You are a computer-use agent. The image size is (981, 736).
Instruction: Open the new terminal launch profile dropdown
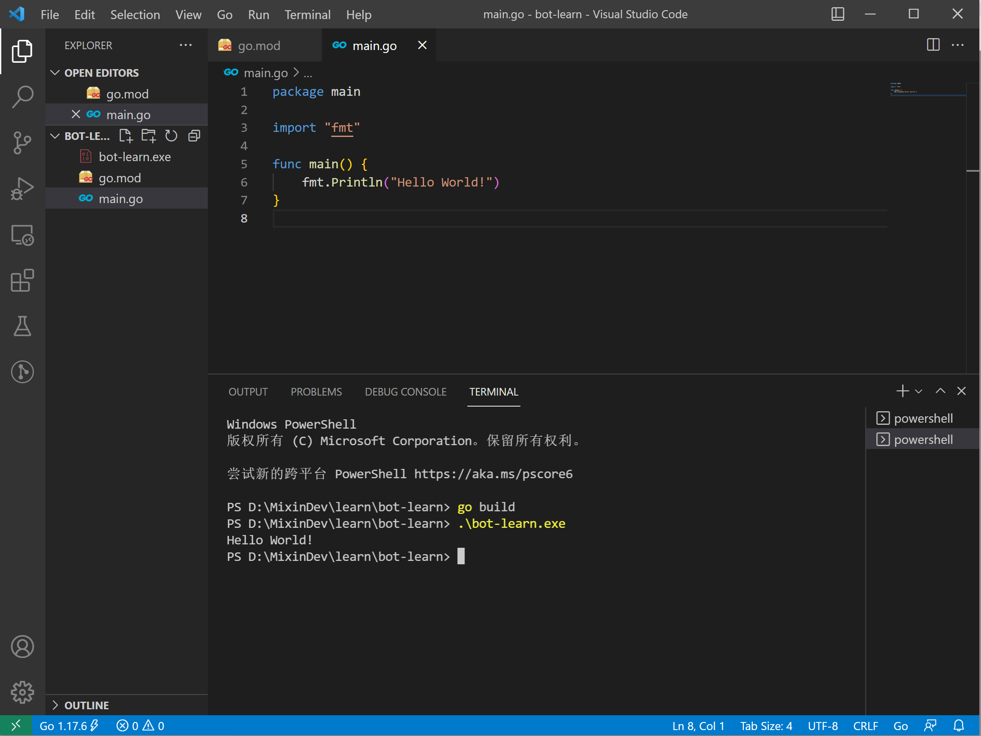919,391
